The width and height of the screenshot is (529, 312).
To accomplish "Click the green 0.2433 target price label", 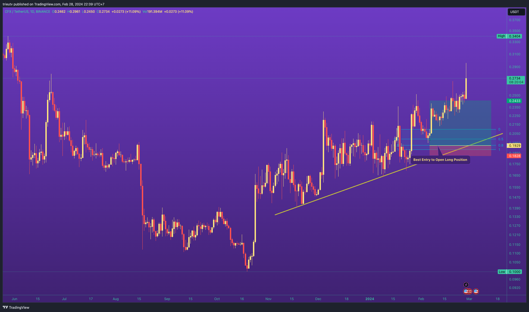I will pos(515,101).
